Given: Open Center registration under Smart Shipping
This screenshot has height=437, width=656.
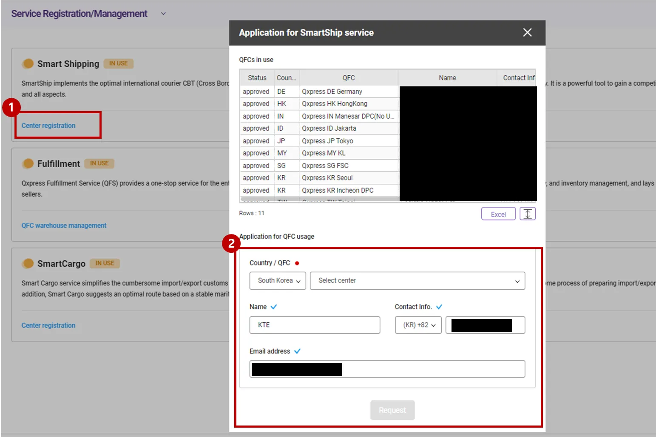Looking at the screenshot, I should click(x=48, y=126).
